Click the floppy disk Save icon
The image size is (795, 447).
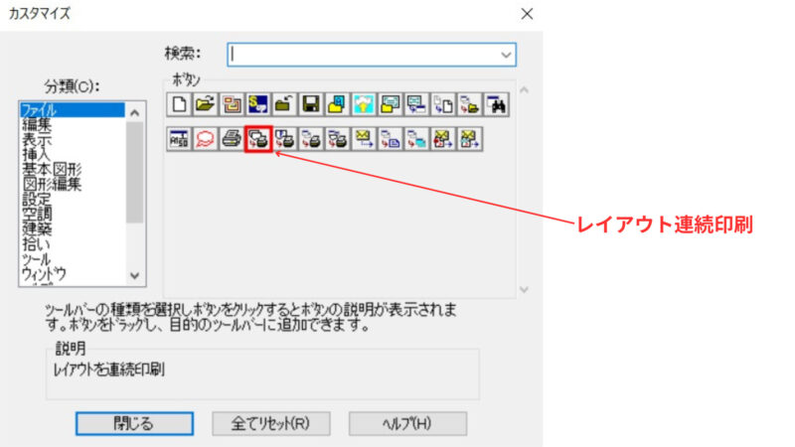coord(311,104)
